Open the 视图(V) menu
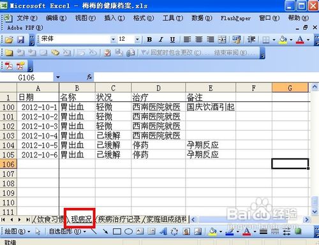The width and height of the screenshot is (319, 245). (x=85, y=18)
